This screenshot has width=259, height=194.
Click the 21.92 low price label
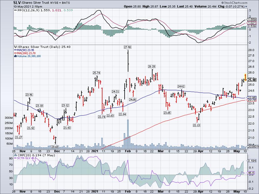click(31, 128)
